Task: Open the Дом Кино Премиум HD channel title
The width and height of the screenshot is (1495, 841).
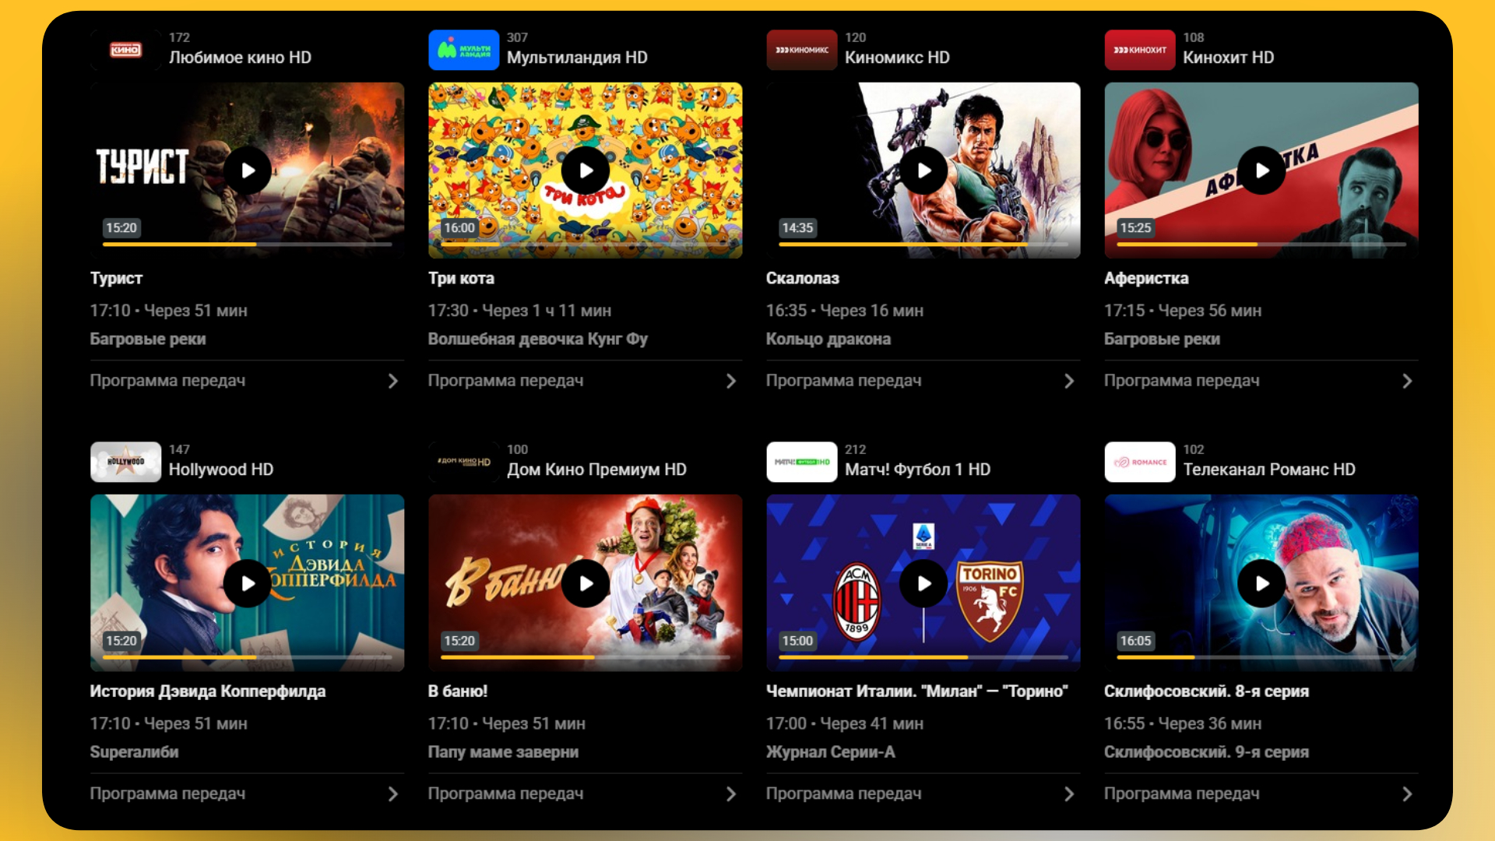Action: 596,470
